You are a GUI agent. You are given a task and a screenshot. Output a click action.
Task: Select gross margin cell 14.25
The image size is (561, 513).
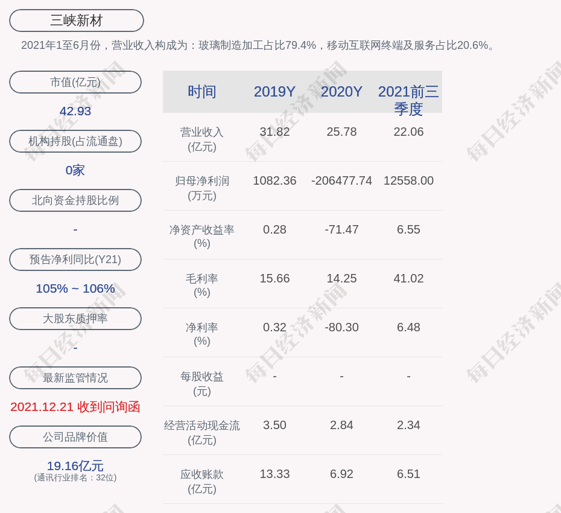point(341,278)
